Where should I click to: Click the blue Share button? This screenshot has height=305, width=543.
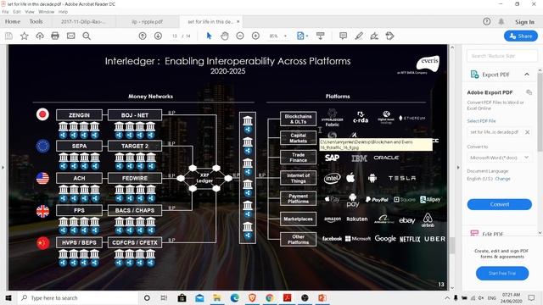coord(521,36)
